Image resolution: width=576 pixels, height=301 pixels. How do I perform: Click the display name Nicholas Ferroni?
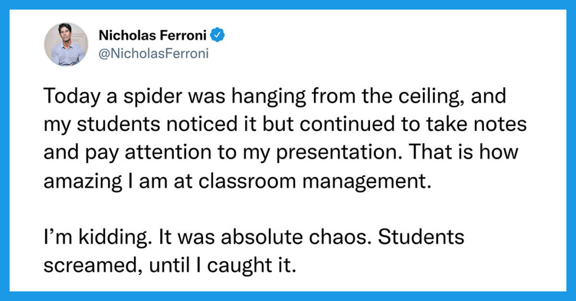152,35
